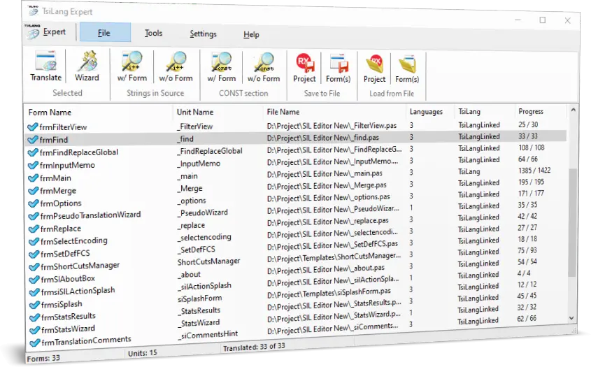Image resolution: width=591 pixels, height=367 pixels.
Task: Sort by Languages column header
Action: click(426, 112)
